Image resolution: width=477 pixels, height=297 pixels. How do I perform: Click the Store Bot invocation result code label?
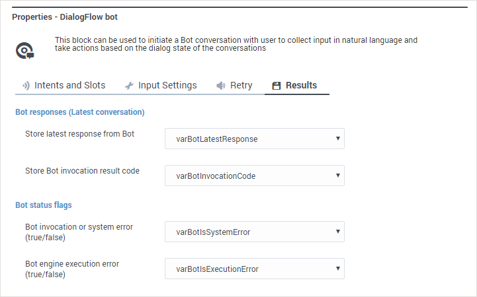[82, 171]
